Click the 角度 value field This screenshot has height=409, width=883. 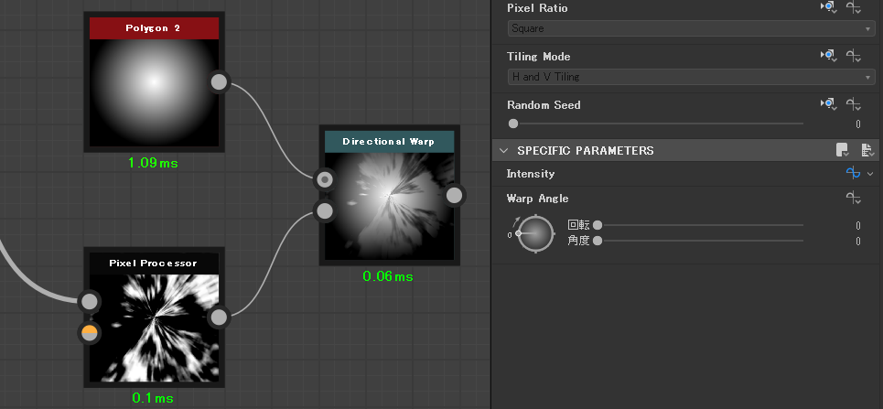[x=857, y=242]
